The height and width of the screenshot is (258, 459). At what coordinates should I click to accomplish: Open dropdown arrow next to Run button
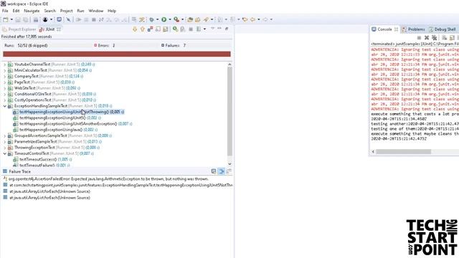pyautogui.click(x=170, y=19)
